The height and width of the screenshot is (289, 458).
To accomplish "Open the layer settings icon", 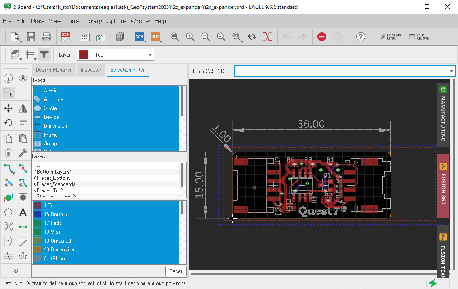I will point(15,55).
